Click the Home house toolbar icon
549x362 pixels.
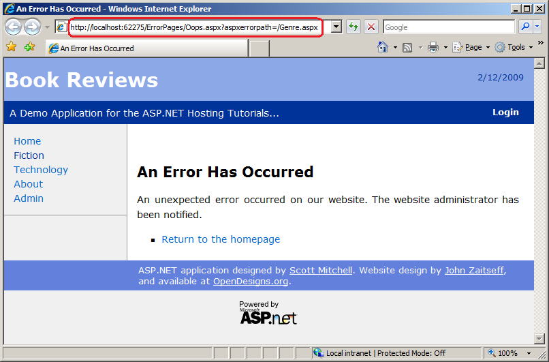click(x=383, y=47)
